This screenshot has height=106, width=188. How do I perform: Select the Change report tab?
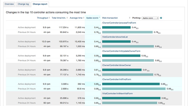click(40, 4)
